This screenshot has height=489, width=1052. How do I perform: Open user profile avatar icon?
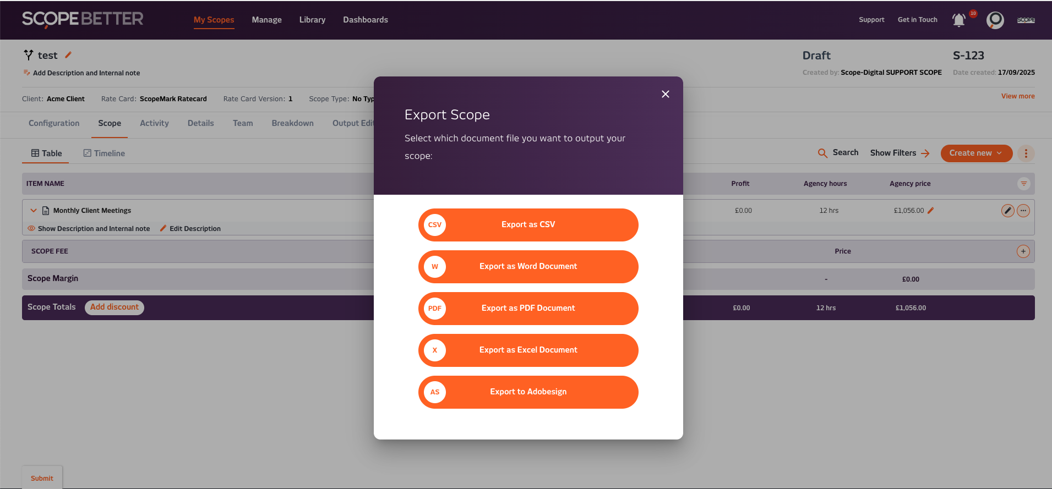click(x=995, y=20)
